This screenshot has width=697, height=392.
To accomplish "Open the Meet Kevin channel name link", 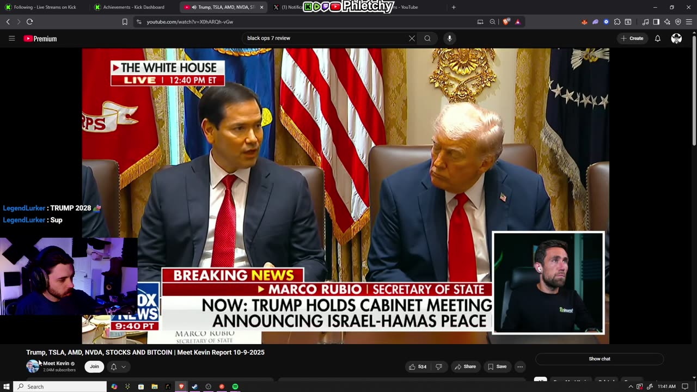I will point(56,363).
